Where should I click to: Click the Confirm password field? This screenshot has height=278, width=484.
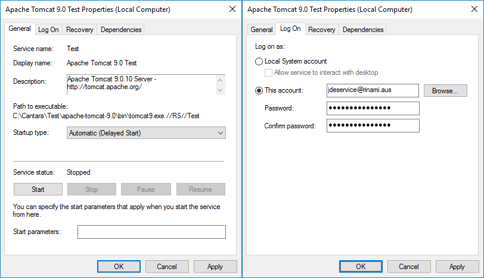373,126
